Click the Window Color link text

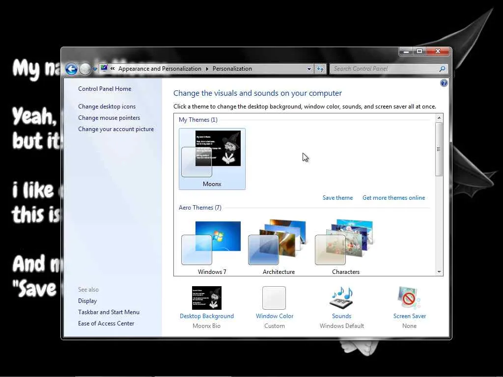[275, 316]
